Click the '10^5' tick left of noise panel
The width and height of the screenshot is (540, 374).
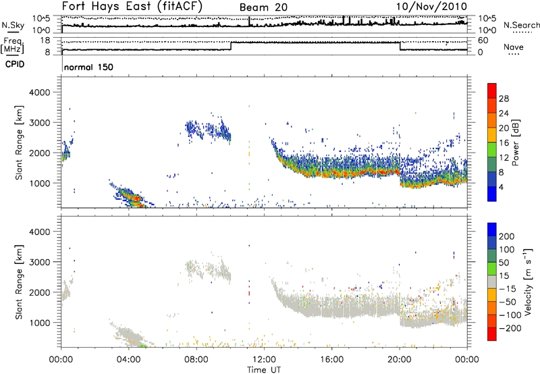[41, 19]
